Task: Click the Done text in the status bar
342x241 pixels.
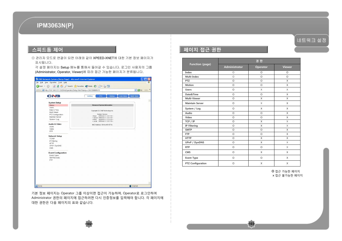Action: tap(40, 186)
